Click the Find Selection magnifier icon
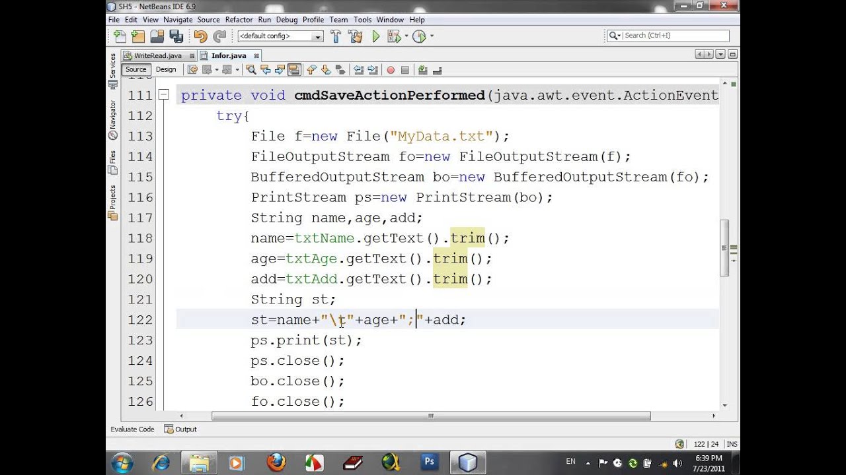The image size is (846, 475). pyautogui.click(x=251, y=69)
